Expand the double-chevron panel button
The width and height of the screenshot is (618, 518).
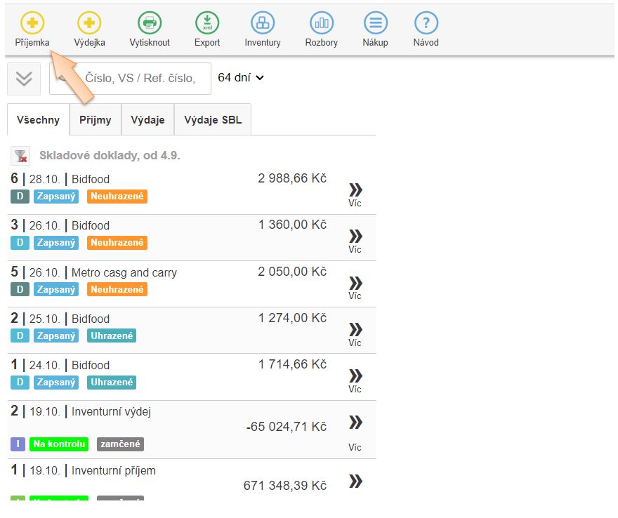coord(24,79)
